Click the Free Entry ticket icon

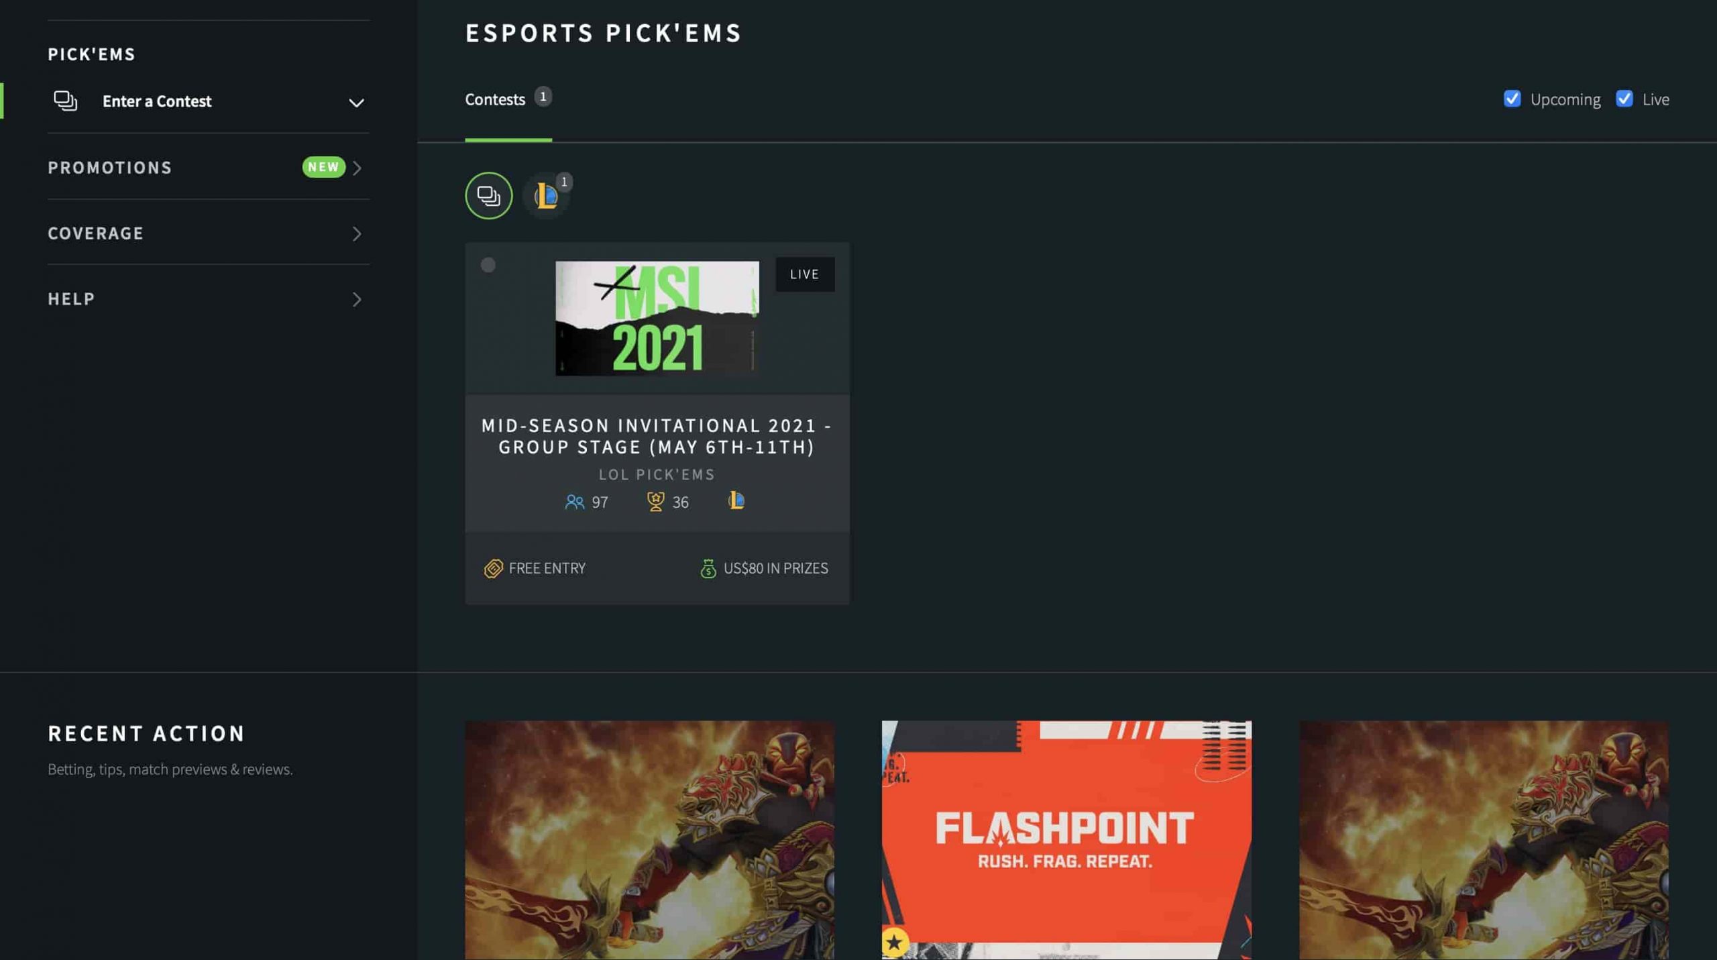[493, 568]
